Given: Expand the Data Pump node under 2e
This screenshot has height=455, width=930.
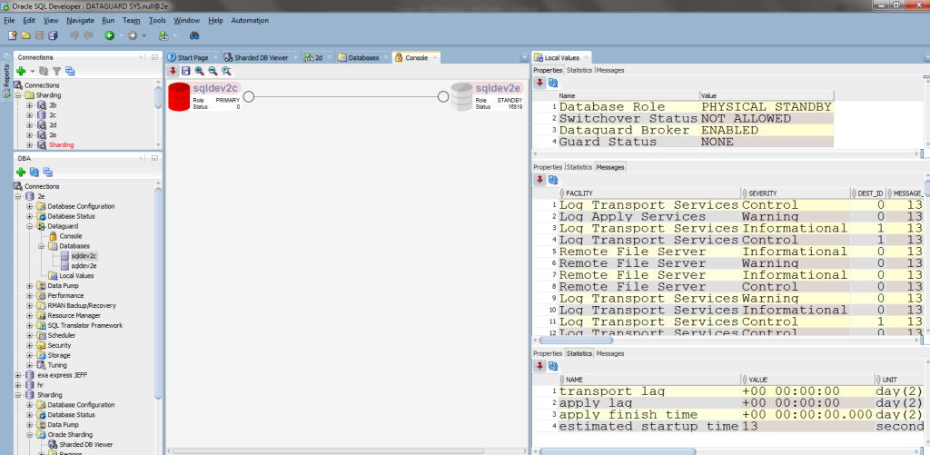Looking at the screenshot, I should tap(30, 286).
